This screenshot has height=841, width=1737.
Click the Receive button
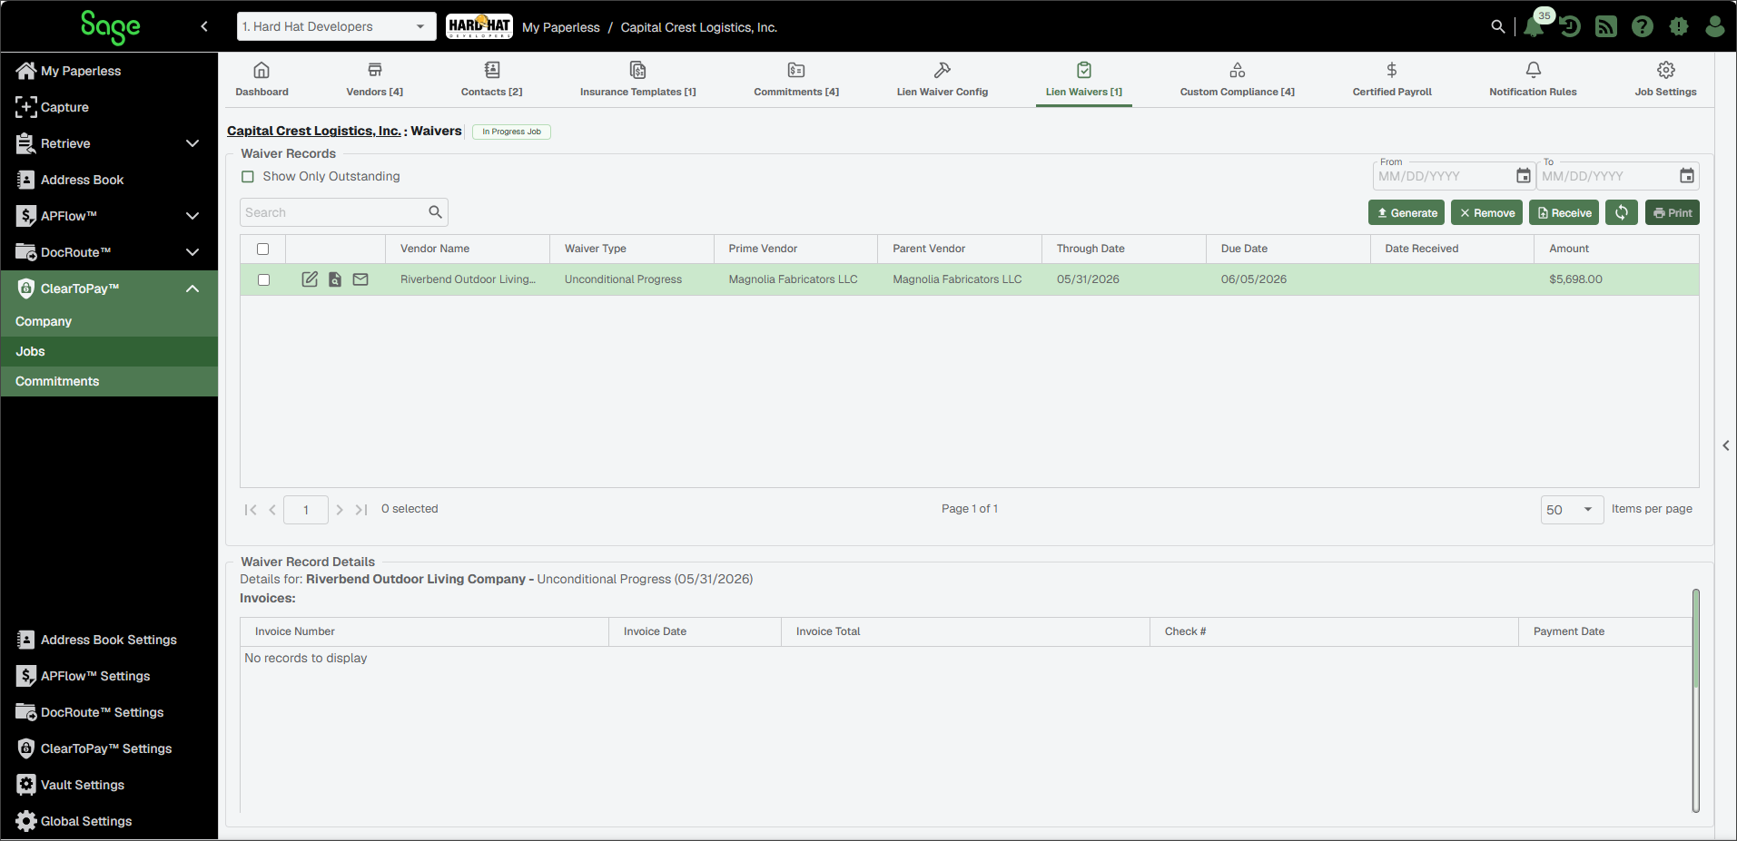1564,212
